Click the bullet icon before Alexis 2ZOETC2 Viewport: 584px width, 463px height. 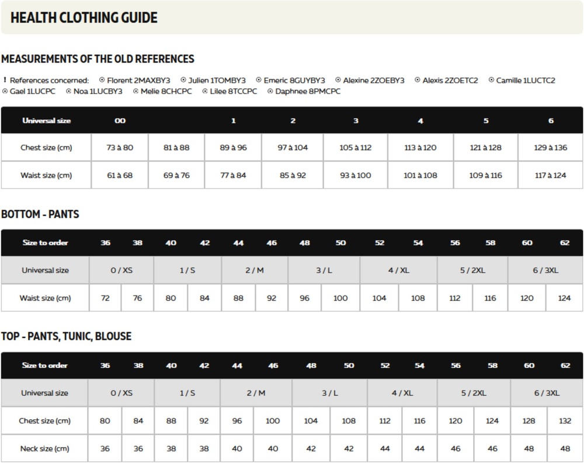[x=418, y=80]
